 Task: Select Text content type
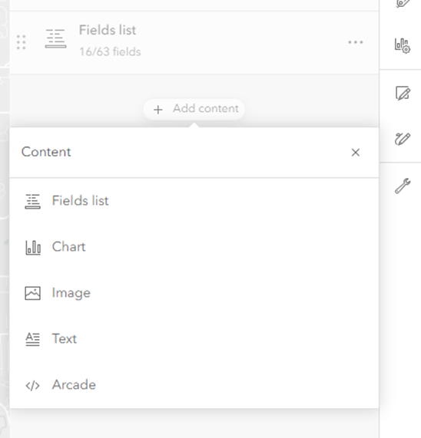[194, 339]
